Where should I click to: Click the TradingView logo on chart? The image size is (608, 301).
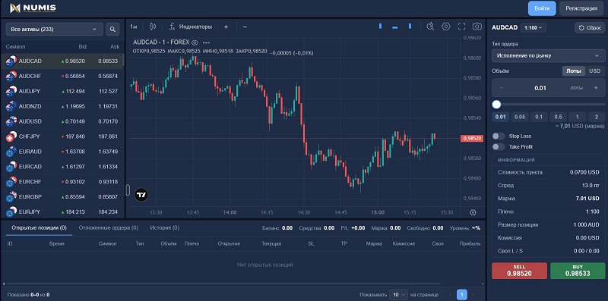(x=141, y=195)
